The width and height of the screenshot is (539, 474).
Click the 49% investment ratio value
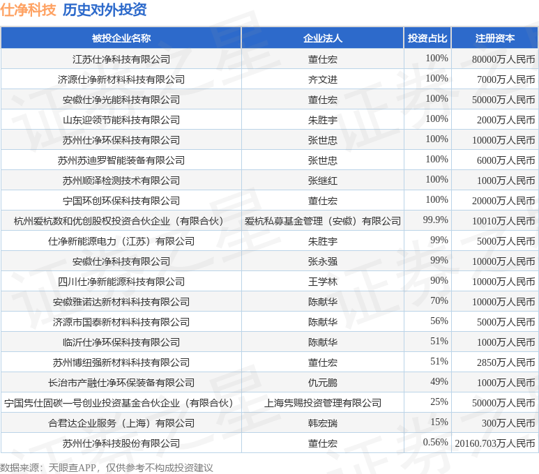(x=439, y=381)
